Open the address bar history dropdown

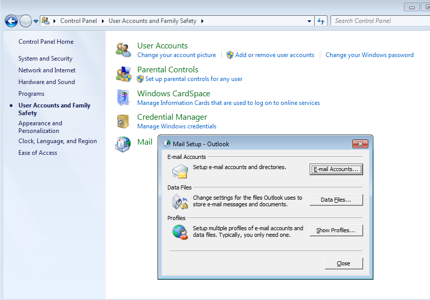(309, 21)
